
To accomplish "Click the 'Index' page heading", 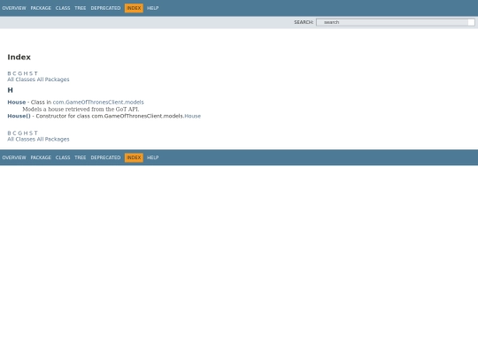I will [x=19, y=57].
